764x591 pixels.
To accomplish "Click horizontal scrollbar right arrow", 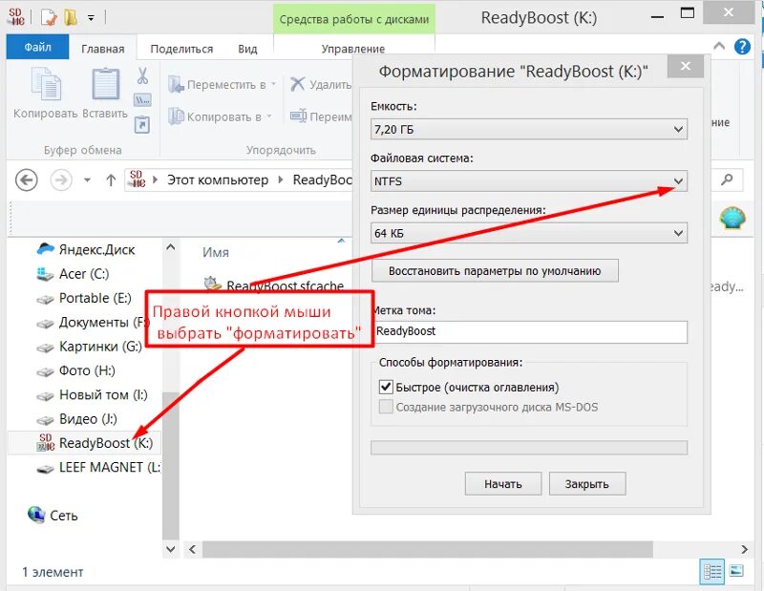I will (744, 550).
